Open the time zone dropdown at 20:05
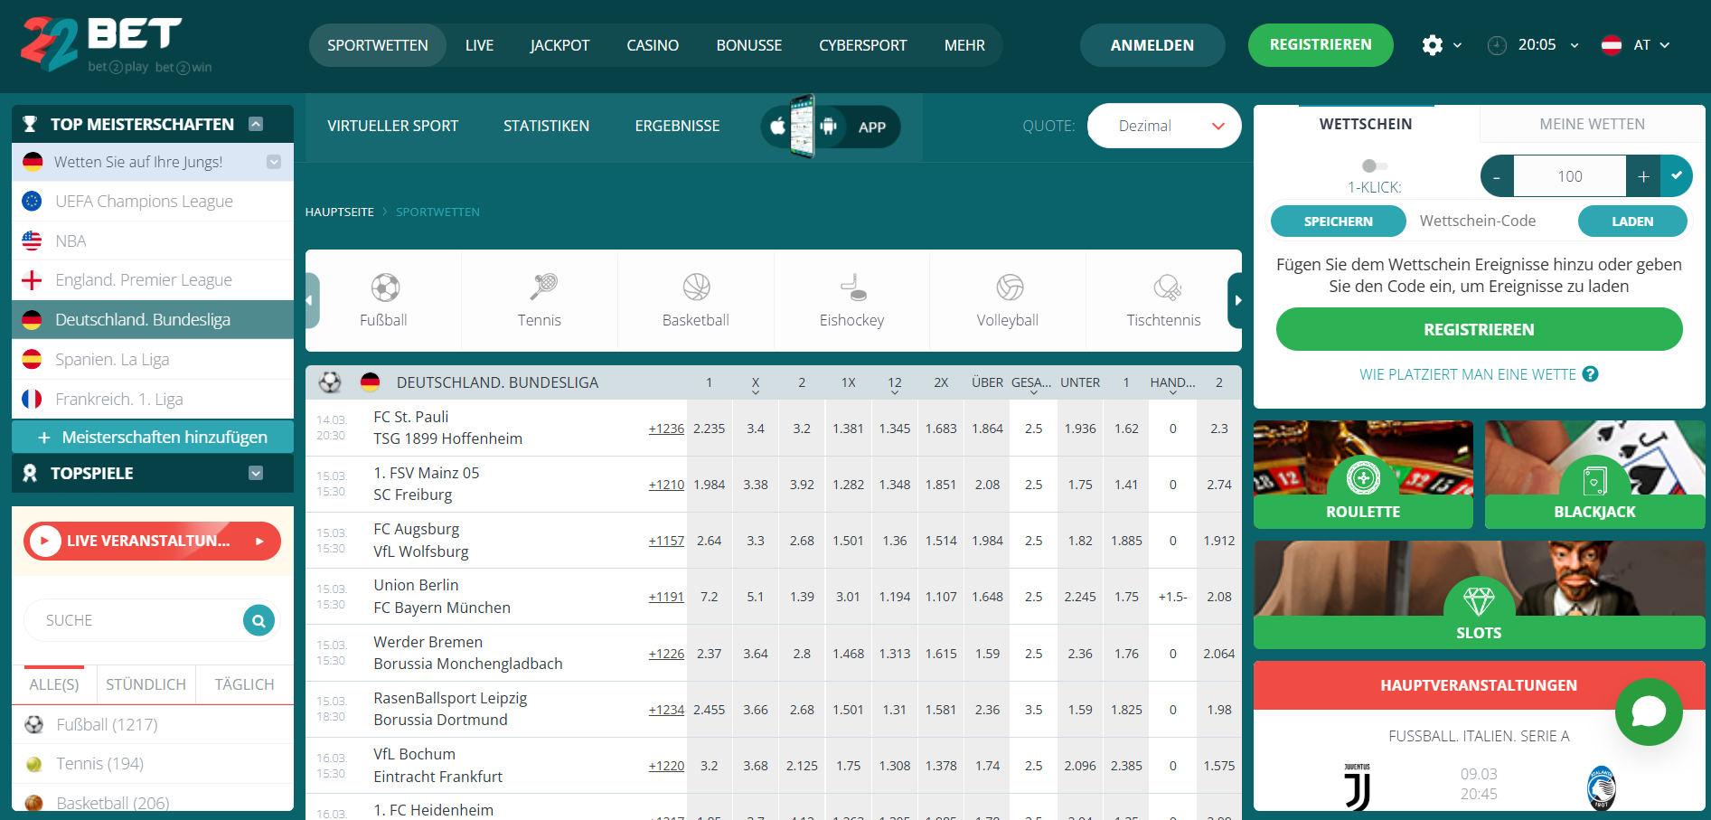The image size is (1711, 820). point(1575,45)
